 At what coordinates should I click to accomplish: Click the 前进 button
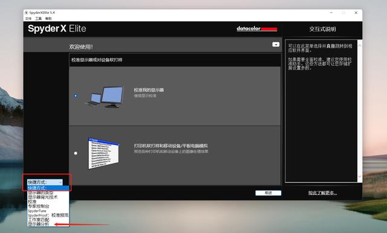[x=268, y=193]
